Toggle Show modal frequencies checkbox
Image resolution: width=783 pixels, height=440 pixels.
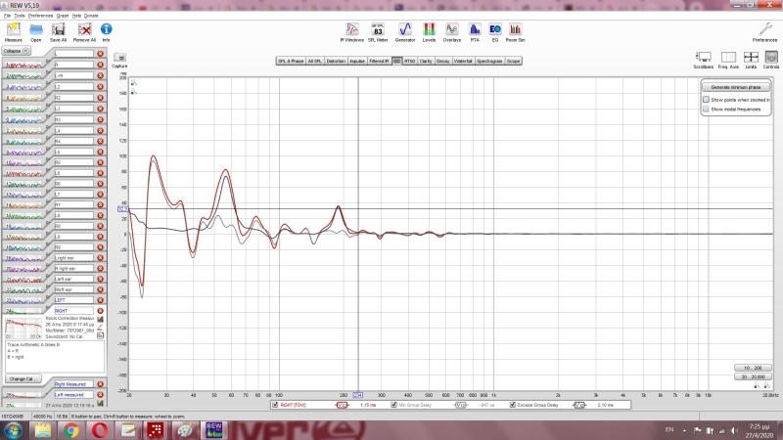click(707, 110)
